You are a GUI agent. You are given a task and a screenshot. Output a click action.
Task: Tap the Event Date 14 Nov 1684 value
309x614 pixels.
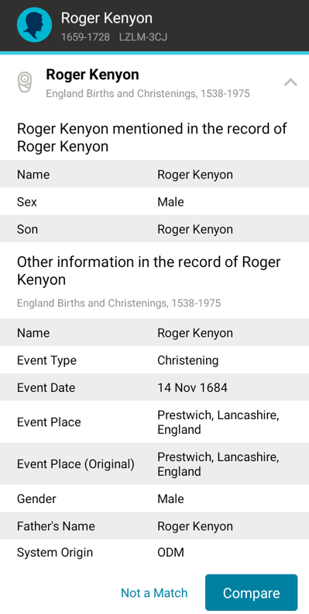[x=192, y=387]
